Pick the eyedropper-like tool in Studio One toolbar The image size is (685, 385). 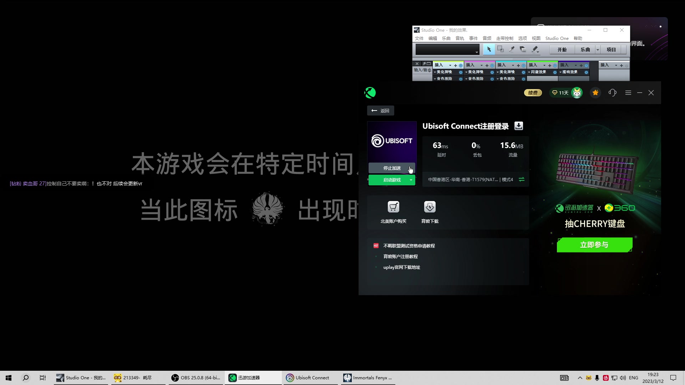click(512, 49)
